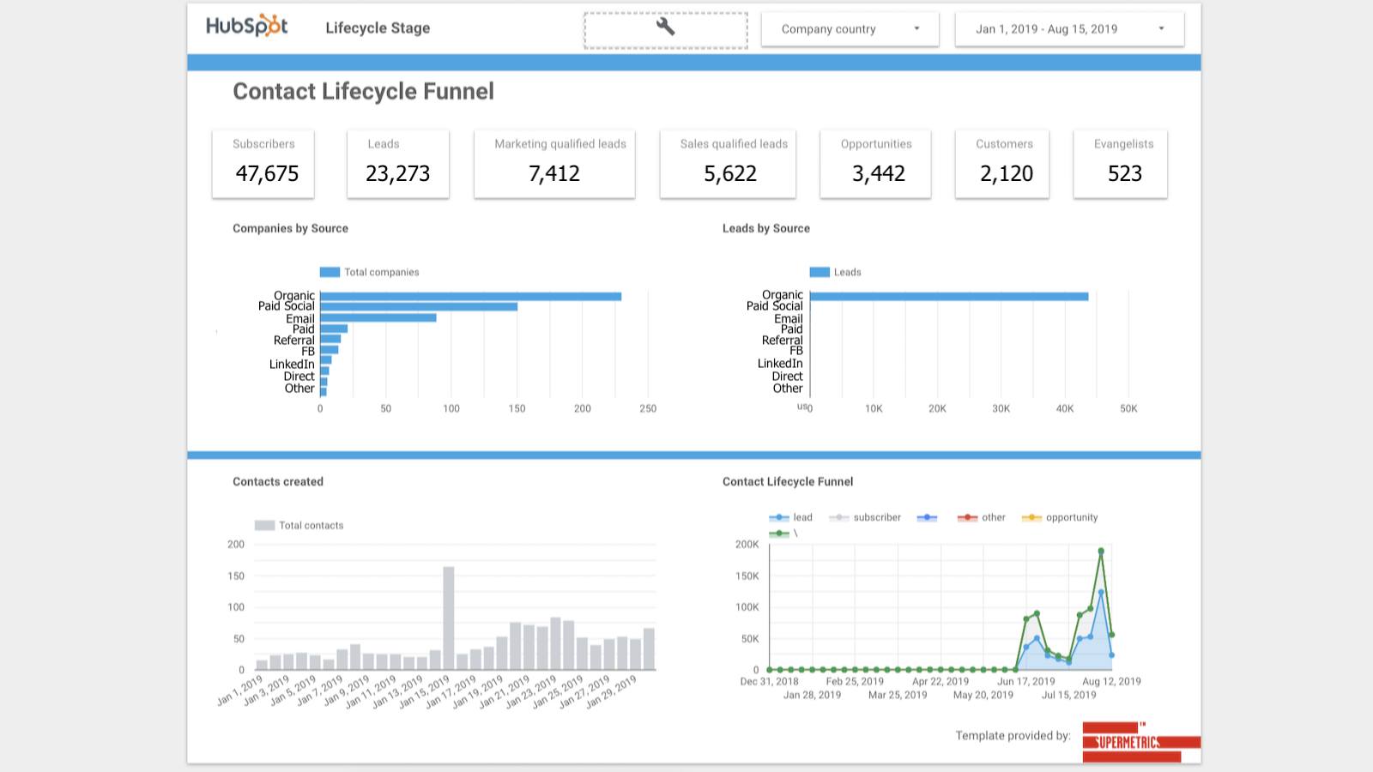
Task: Click the Total companies legend swatch
Action: (329, 272)
